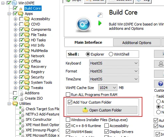Viewport: 164px width, 137px height.
Task: Select the Build Core tree item
Action: coord(33,8)
